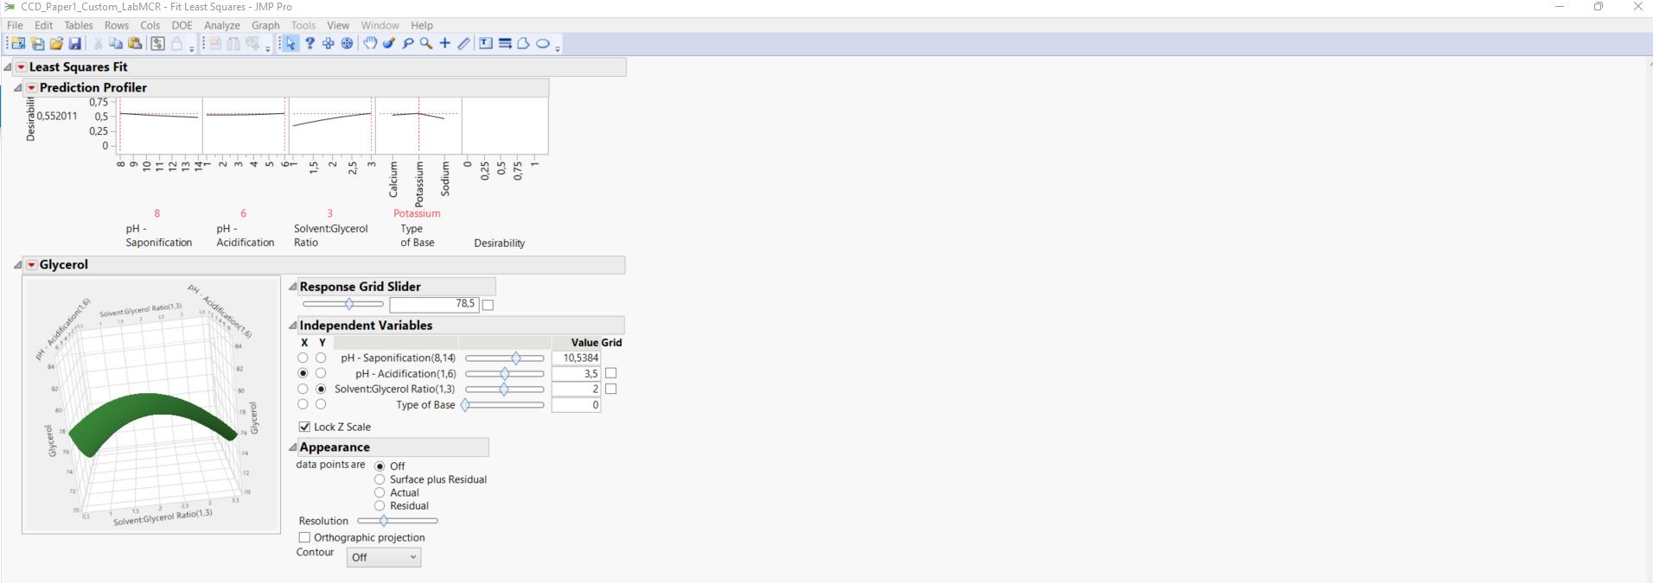
Task: Click the Glycerol 3D surface plot
Action: point(151,405)
